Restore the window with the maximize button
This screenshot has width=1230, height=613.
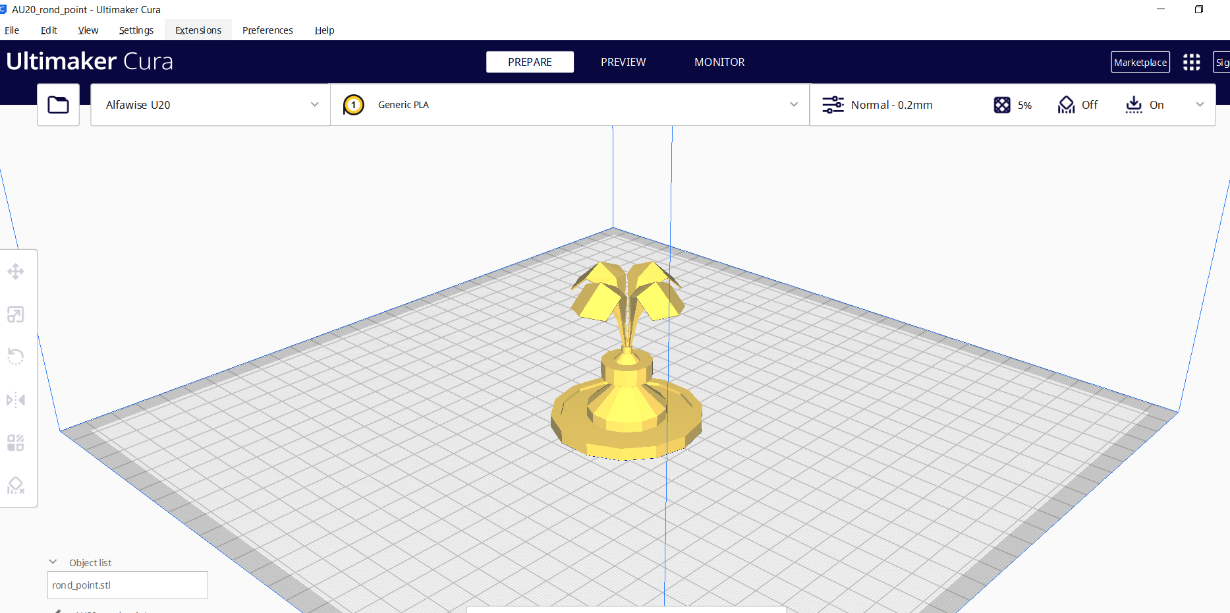point(1199,9)
